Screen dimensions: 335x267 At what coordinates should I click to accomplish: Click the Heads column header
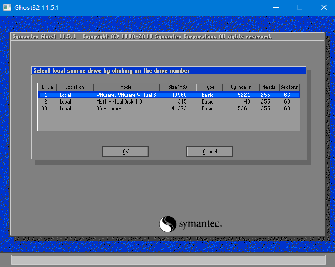coord(269,87)
